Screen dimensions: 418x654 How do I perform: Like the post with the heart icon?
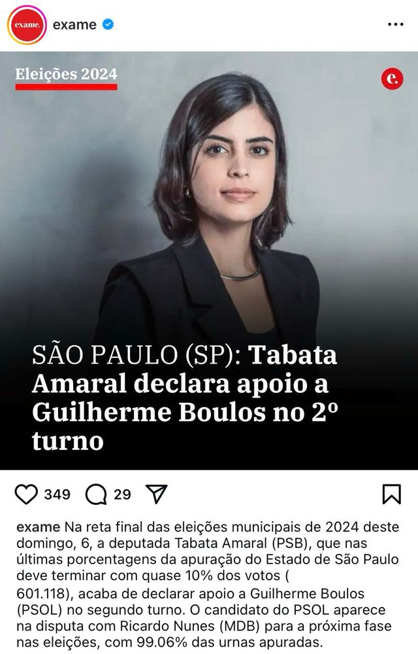click(x=26, y=494)
